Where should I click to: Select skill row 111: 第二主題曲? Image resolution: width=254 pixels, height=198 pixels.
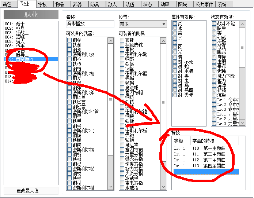206,154
